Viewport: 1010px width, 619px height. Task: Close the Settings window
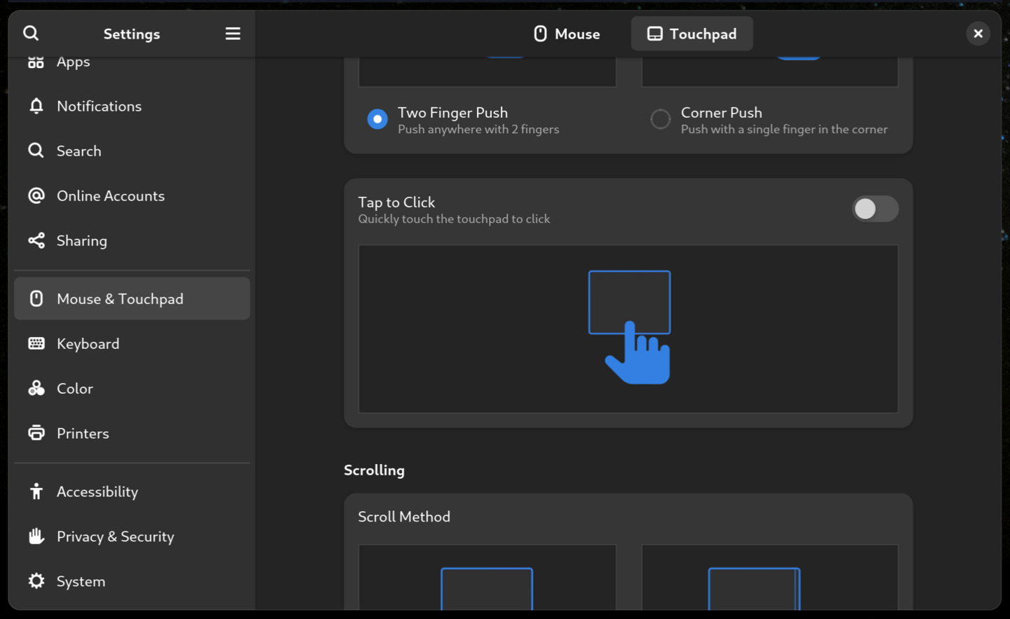978,34
